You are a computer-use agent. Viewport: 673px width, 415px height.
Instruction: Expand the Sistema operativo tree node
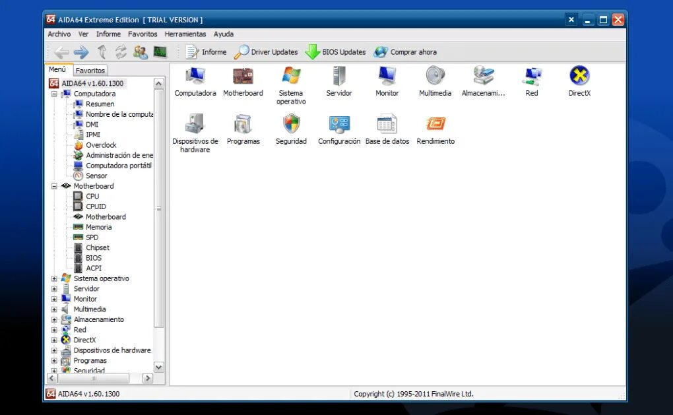[54, 278]
